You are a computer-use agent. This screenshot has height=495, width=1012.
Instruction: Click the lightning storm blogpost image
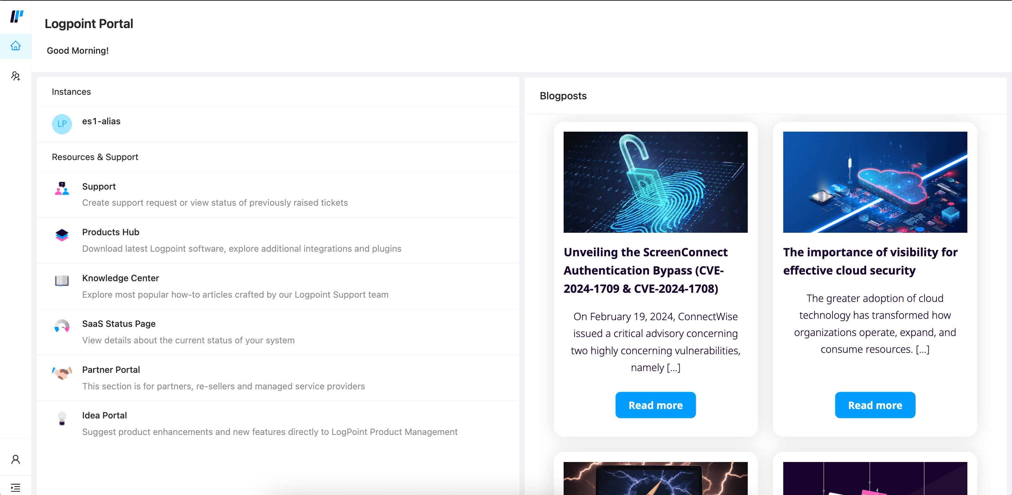click(655, 480)
